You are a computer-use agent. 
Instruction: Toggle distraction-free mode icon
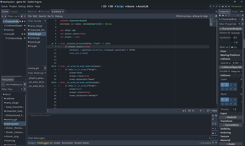216,12
